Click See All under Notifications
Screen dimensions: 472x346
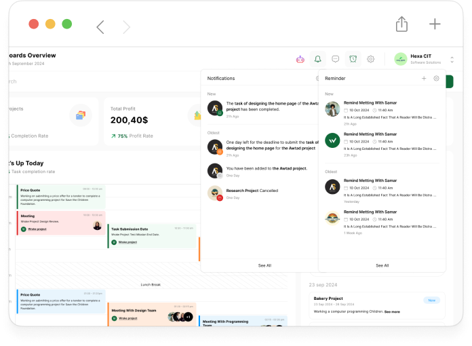tap(264, 265)
